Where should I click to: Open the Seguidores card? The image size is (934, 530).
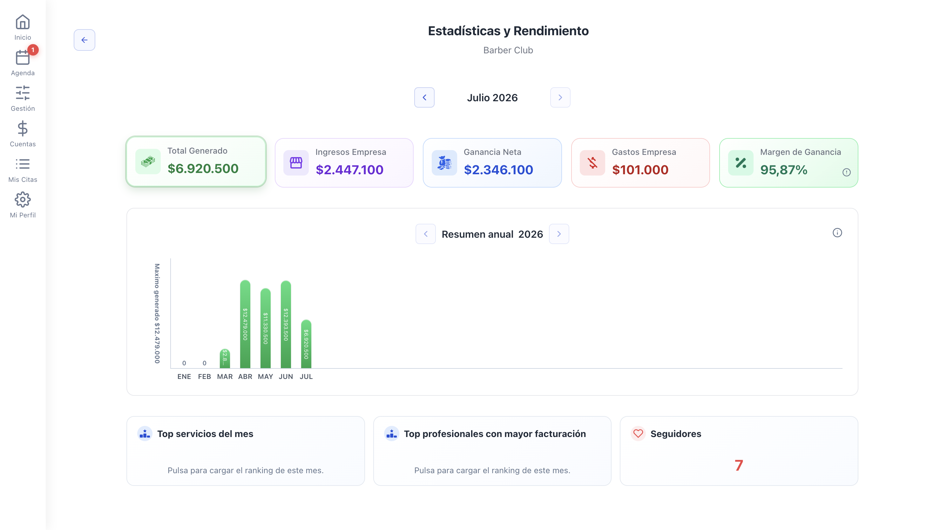tap(739, 451)
